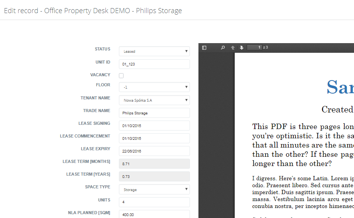This screenshot has height=218, width=354.
Task: Click the Lease Commencement date field
Action: (154, 138)
